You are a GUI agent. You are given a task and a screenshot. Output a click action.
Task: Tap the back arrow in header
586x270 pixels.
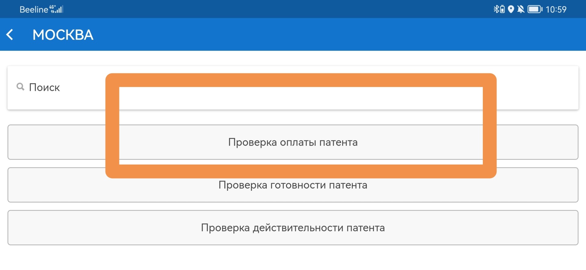click(10, 35)
